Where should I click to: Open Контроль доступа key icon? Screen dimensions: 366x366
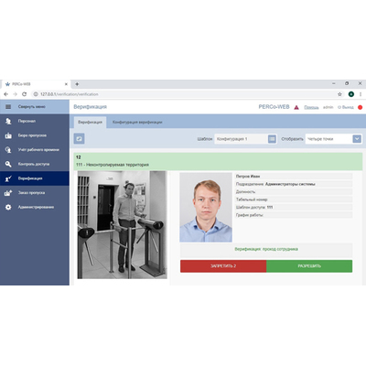[x=8, y=164]
